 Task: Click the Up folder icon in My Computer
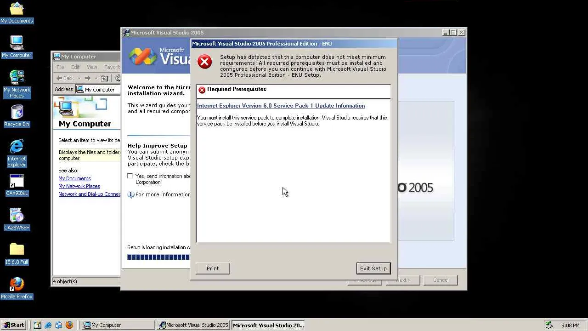tap(105, 78)
